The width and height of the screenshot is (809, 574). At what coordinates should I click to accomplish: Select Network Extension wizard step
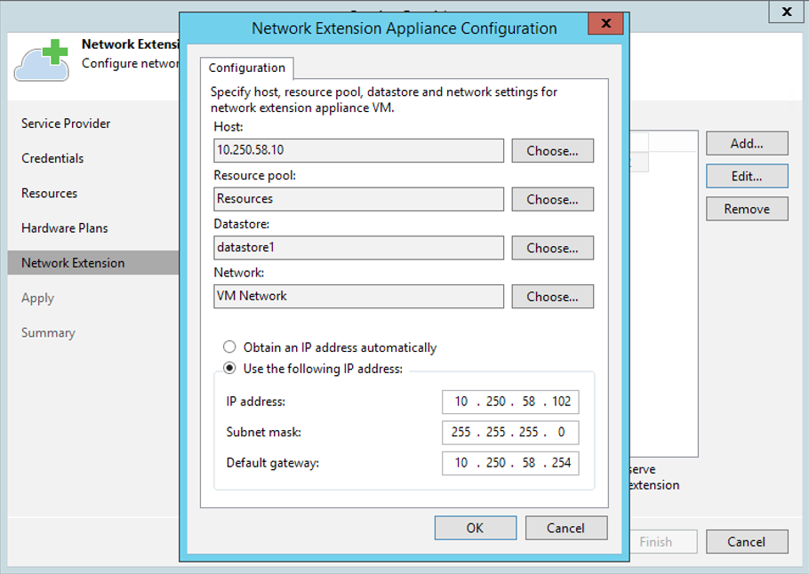[x=93, y=262]
